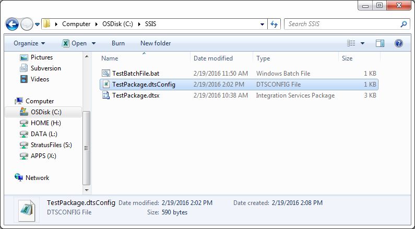Image resolution: width=415 pixels, height=229 pixels.
Task: Sort files by Date modified column
Action: pos(213,58)
